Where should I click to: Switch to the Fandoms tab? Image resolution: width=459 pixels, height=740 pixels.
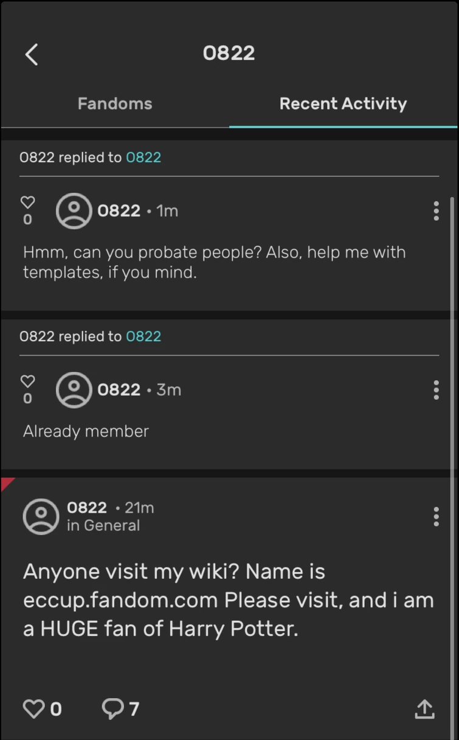point(115,103)
